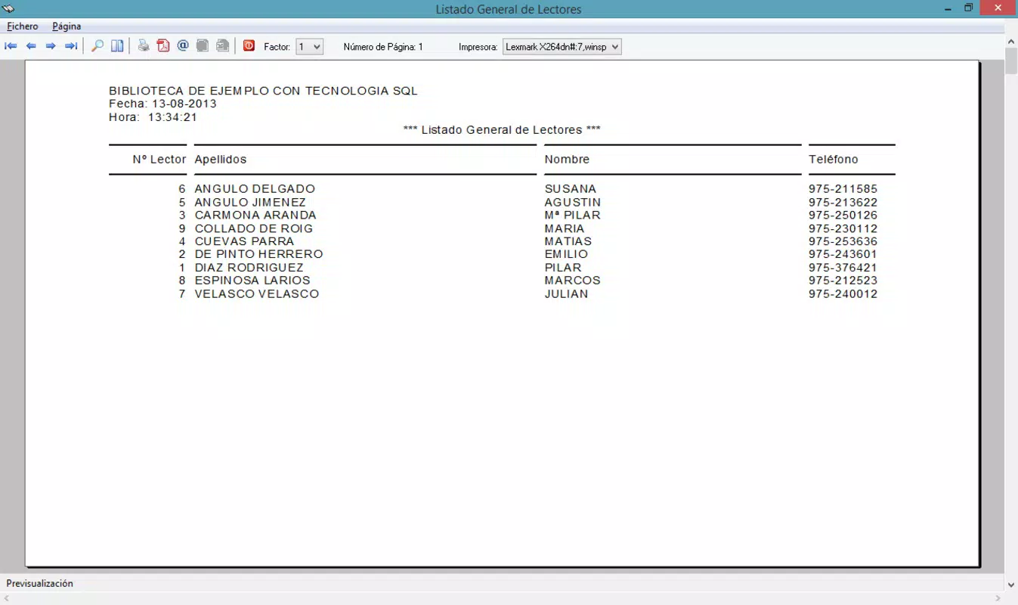Open the Fichero menu
The width and height of the screenshot is (1018, 605).
coord(23,26)
